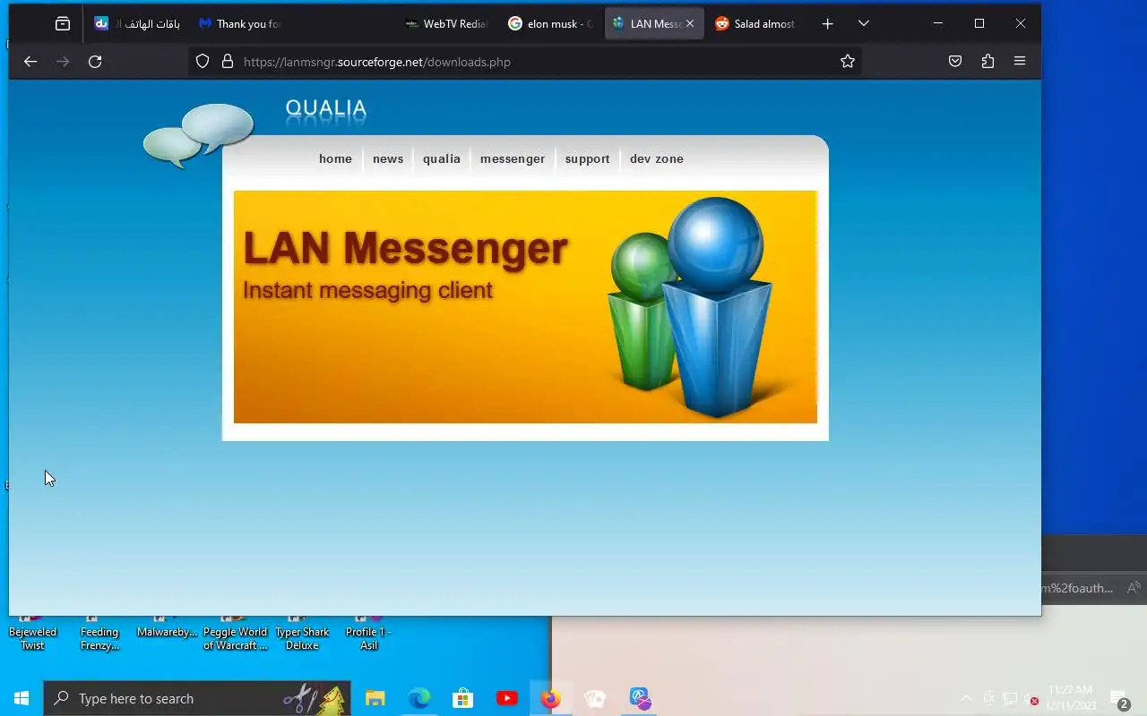The image size is (1147, 716).
Task: Open File Explorer from taskbar
Action: pos(375,698)
